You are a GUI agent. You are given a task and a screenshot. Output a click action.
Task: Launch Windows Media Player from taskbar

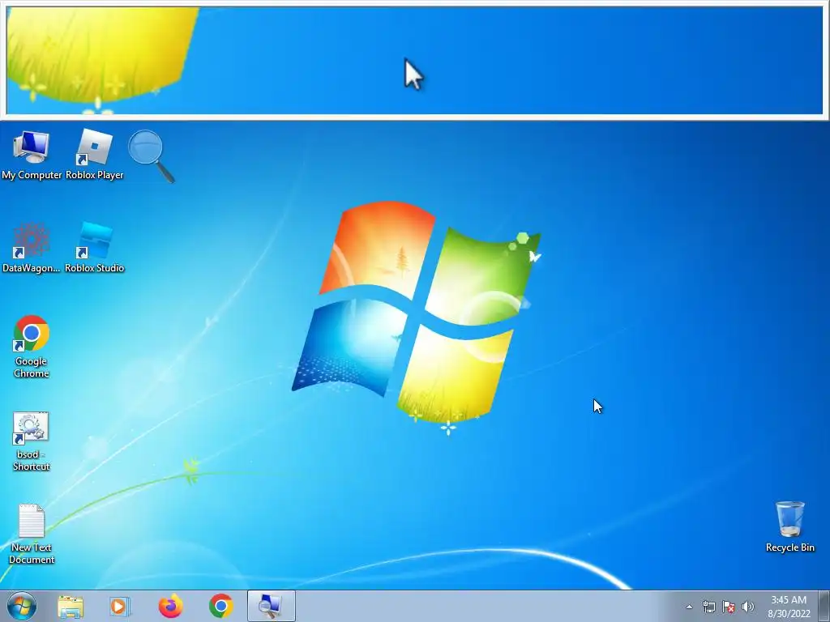(120, 606)
